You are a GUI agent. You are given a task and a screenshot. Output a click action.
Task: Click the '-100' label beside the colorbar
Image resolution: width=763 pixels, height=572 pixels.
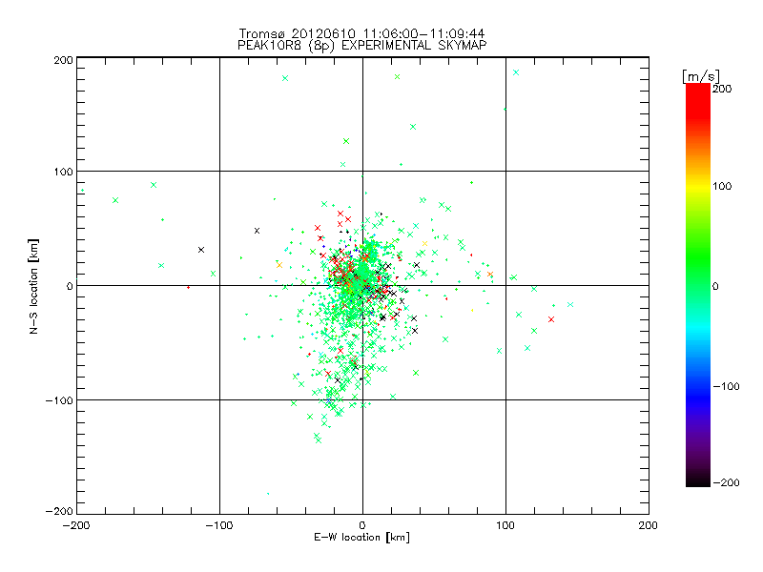[727, 386]
